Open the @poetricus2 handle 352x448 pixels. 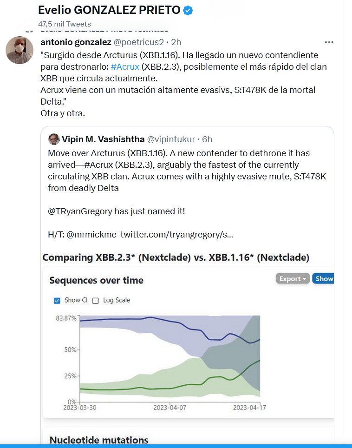click(x=139, y=42)
